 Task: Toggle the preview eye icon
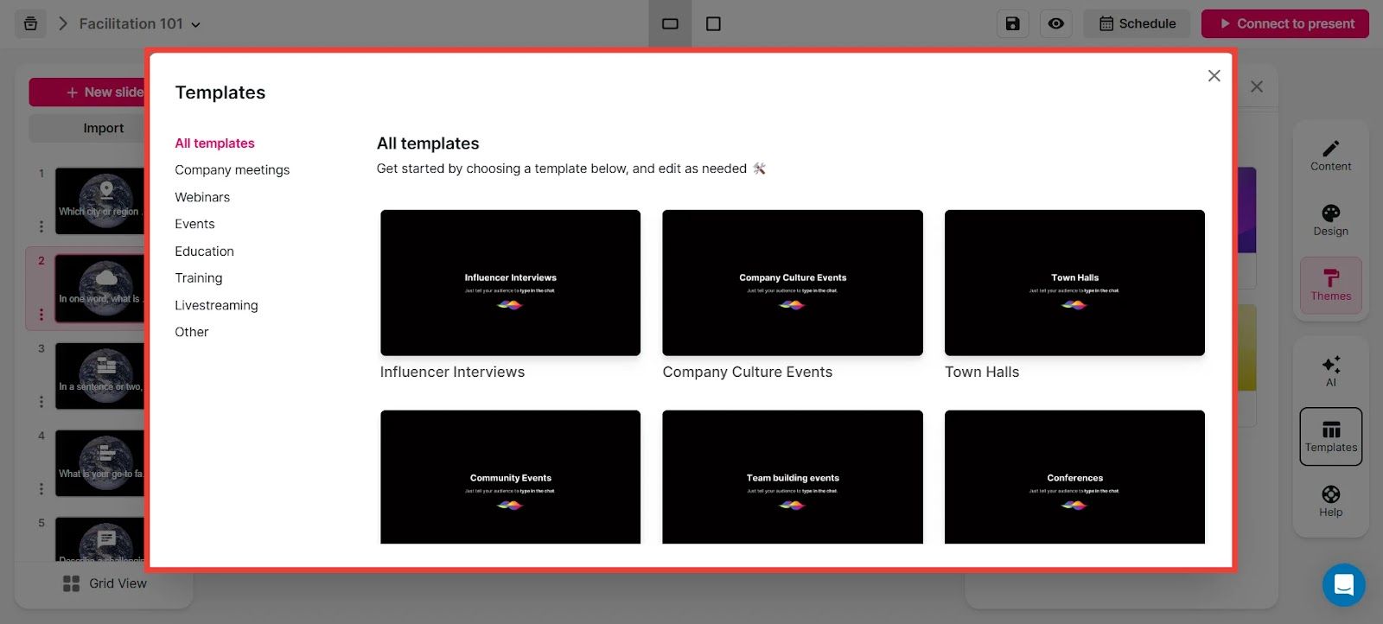[1055, 23]
